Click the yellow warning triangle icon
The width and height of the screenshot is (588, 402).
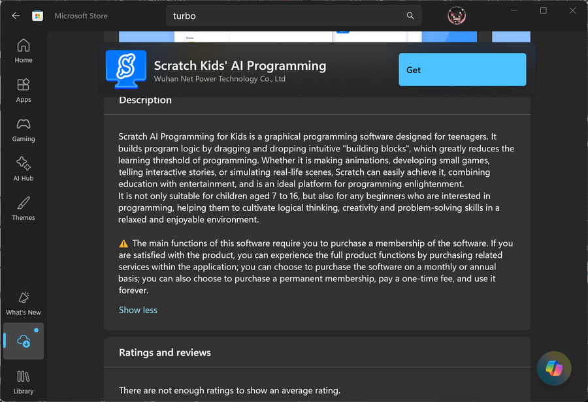tap(123, 243)
